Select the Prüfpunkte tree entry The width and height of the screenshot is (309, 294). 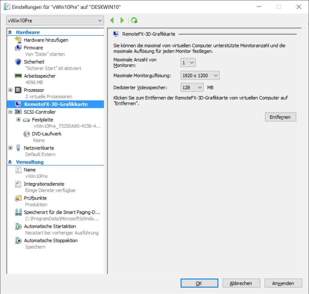(x=35, y=198)
